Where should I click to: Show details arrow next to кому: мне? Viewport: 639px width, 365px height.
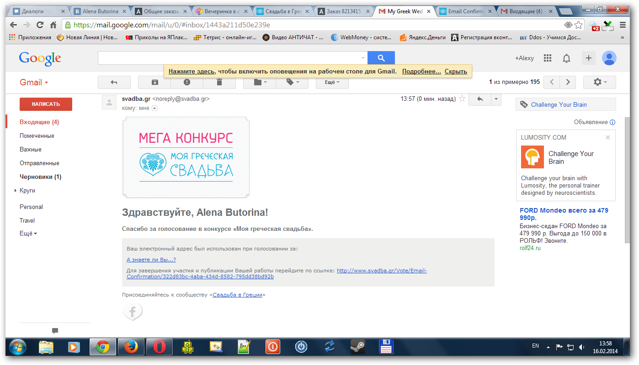coord(154,108)
